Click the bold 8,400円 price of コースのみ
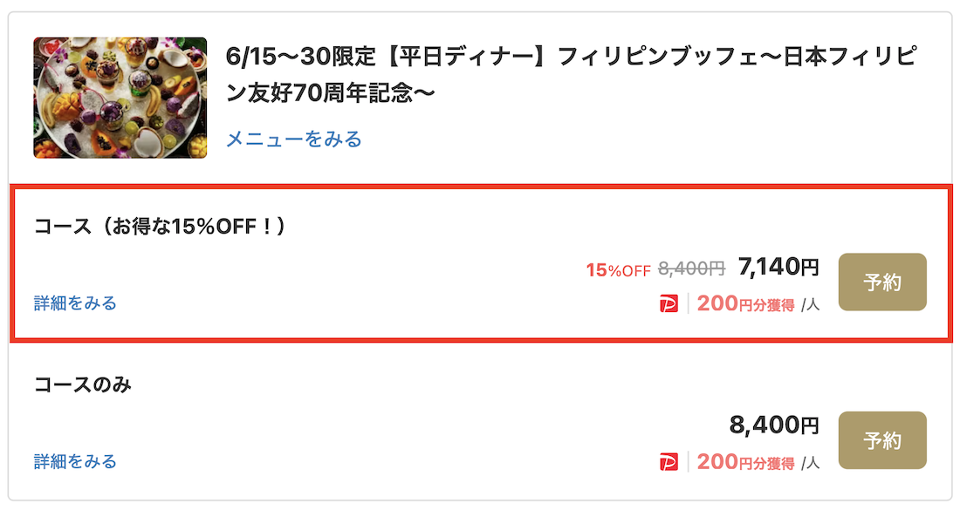 [x=774, y=425]
